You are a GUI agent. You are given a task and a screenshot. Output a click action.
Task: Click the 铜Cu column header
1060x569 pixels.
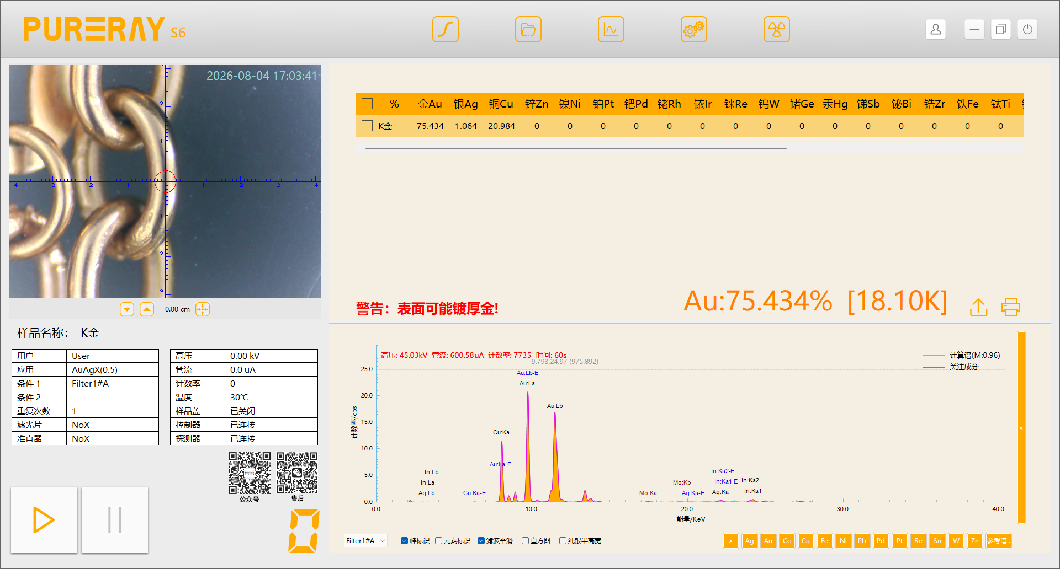click(x=501, y=104)
